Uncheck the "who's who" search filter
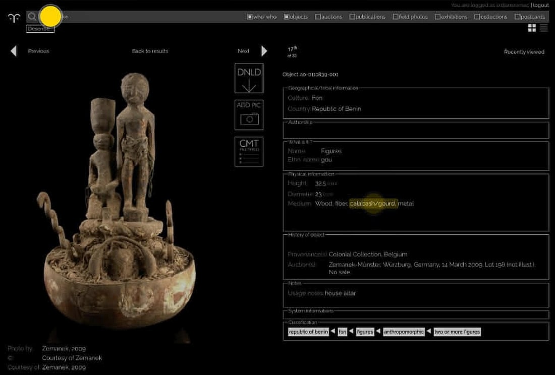This screenshot has width=555, height=375. [249, 17]
